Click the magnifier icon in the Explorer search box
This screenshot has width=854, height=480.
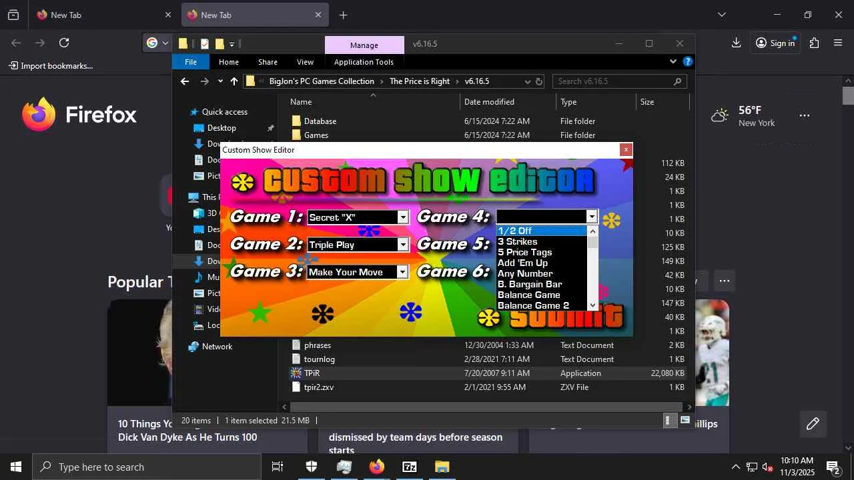click(677, 81)
